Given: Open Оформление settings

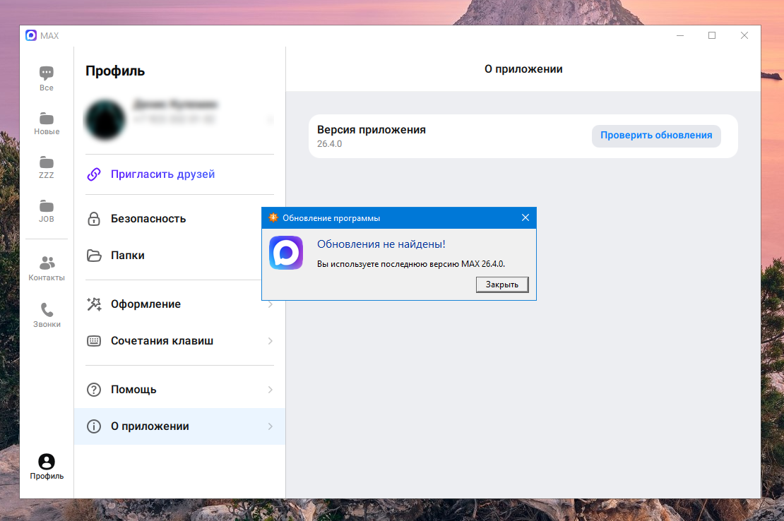Looking at the screenshot, I should (x=180, y=304).
